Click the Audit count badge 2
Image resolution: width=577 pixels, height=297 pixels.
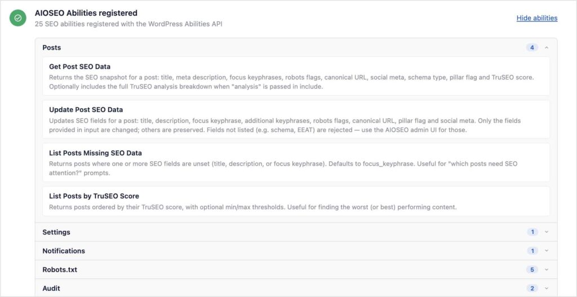point(532,288)
